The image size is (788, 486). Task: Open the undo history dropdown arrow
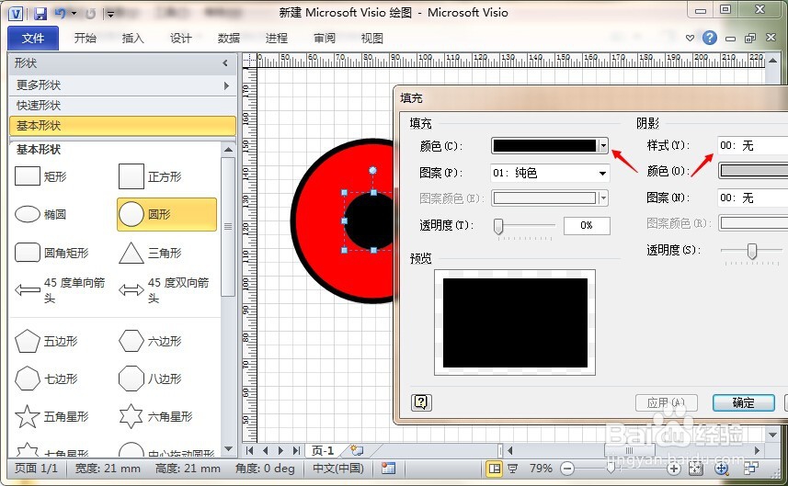tap(74, 14)
